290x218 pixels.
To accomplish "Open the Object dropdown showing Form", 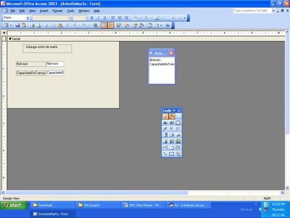I will pos(16,18).
